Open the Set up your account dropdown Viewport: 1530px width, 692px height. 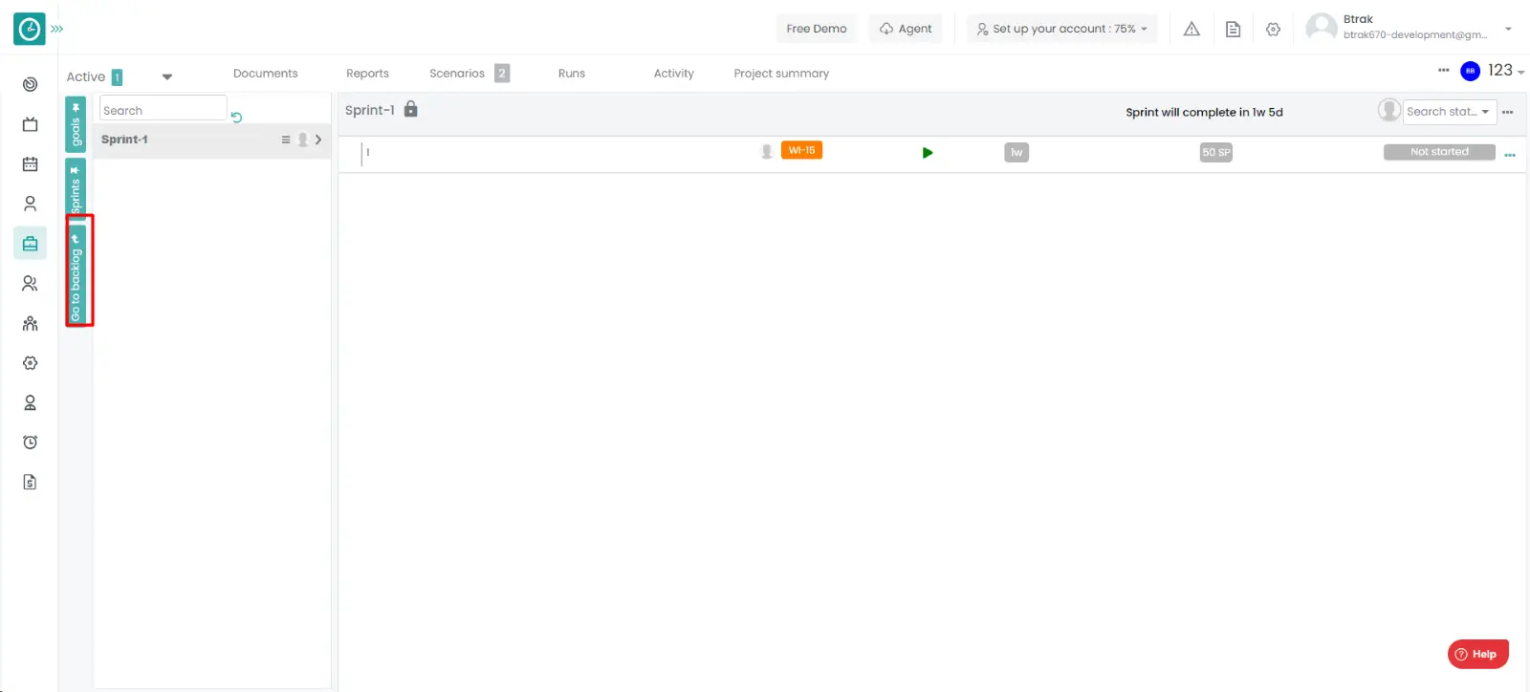[1061, 29]
